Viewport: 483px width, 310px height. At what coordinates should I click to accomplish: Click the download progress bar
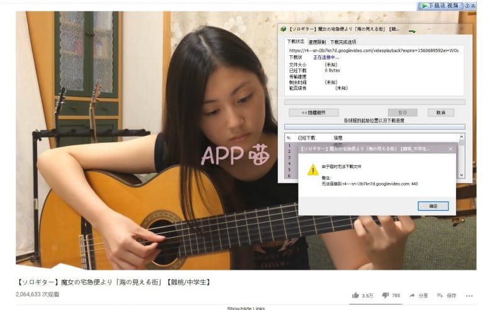[374, 101]
